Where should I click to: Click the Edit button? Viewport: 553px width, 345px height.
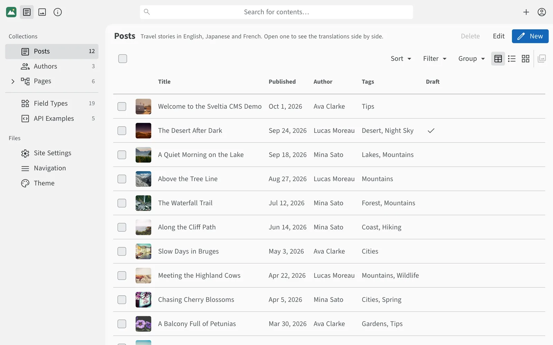[x=499, y=36]
